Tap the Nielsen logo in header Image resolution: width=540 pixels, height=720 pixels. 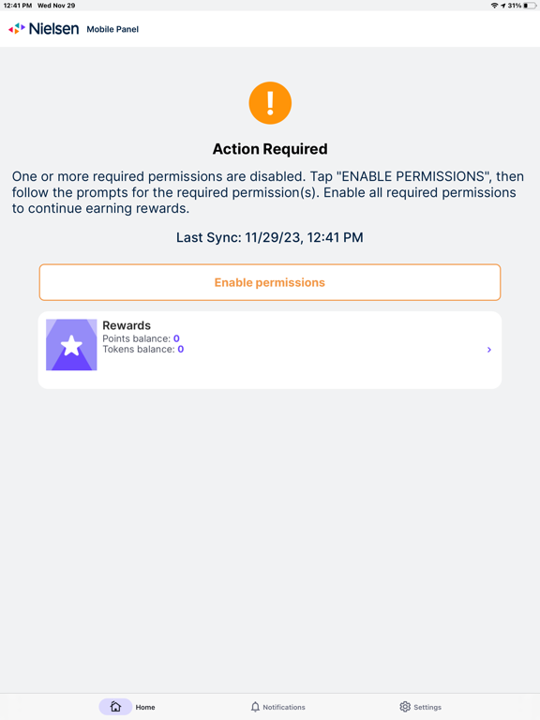click(x=44, y=29)
